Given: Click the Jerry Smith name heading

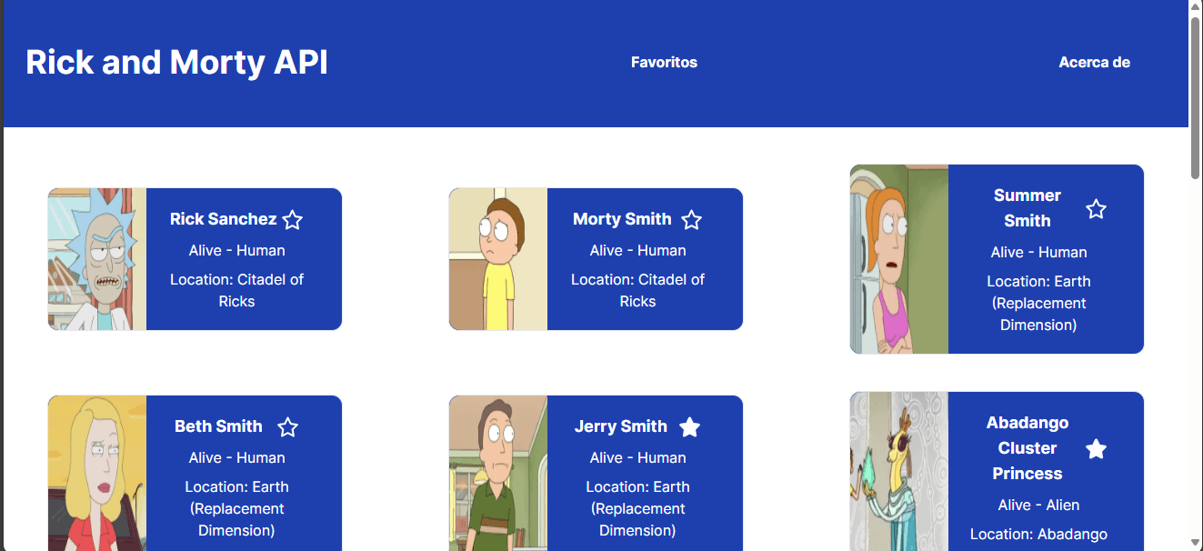Looking at the screenshot, I should pos(621,426).
